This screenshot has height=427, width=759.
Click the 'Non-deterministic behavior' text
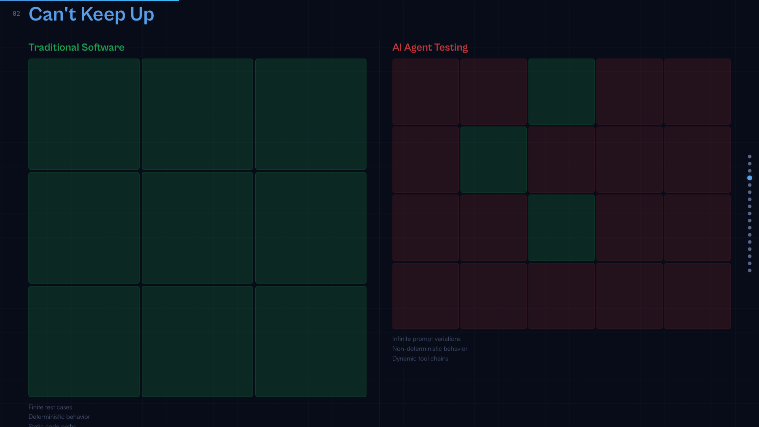tap(430, 349)
